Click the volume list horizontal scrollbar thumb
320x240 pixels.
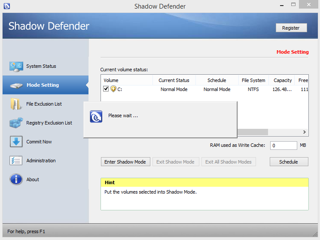253,132
